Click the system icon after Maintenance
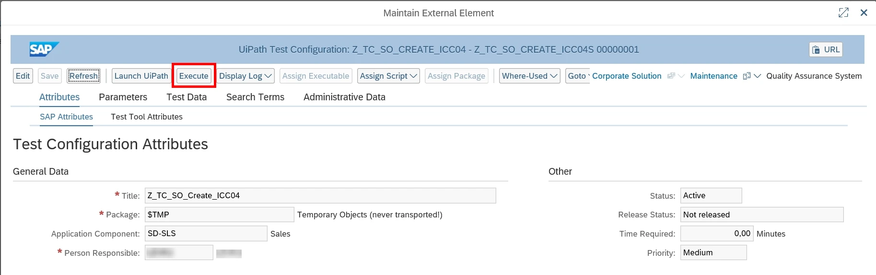 coord(747,76)
